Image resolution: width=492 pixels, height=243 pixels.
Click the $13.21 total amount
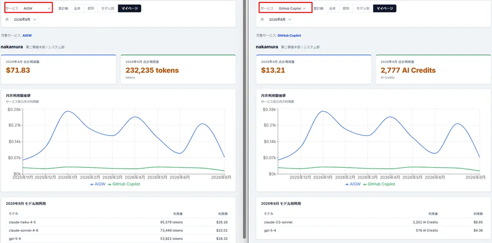point(273,70)
